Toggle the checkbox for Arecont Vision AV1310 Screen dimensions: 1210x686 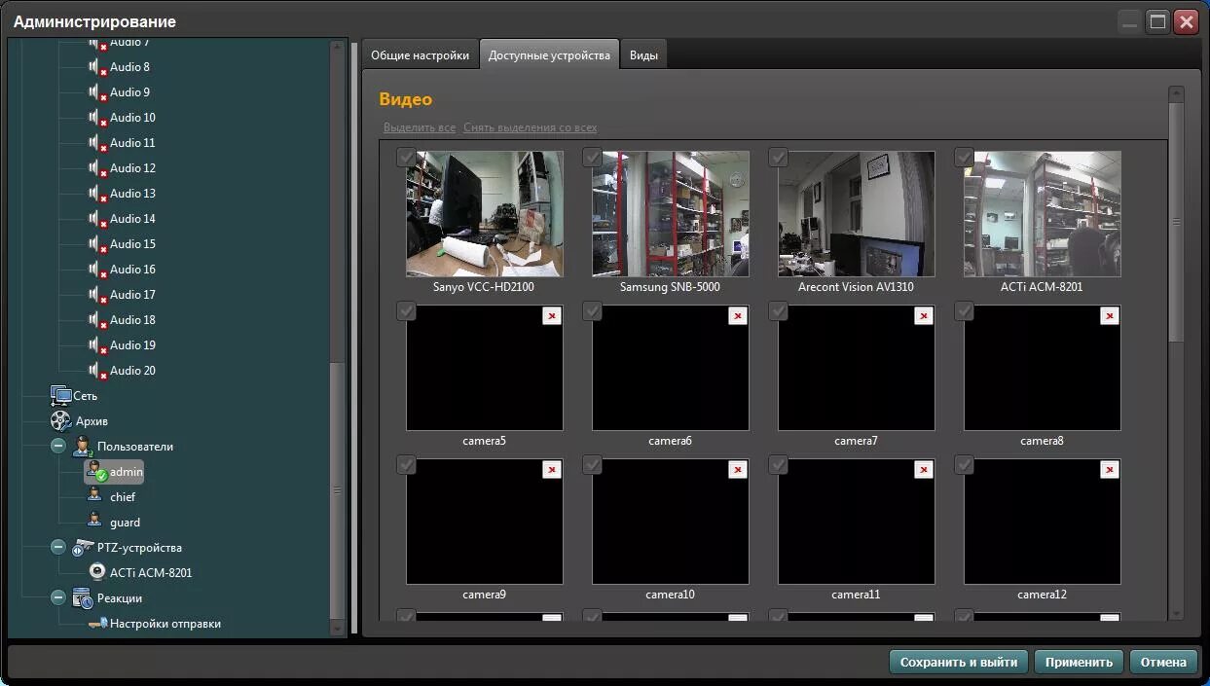point(778,157)
